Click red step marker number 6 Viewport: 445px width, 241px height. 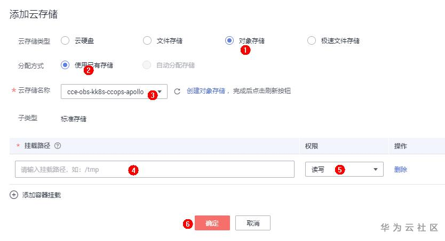point(187,224)
